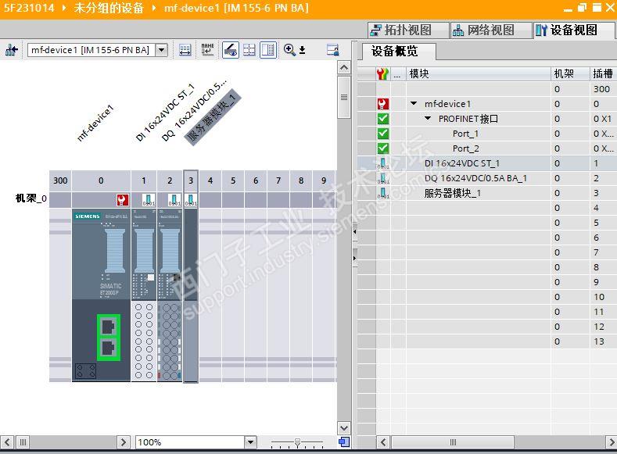617x454 pixels.
Task: Click the save window settings icon
Action: tap(332, 50)
